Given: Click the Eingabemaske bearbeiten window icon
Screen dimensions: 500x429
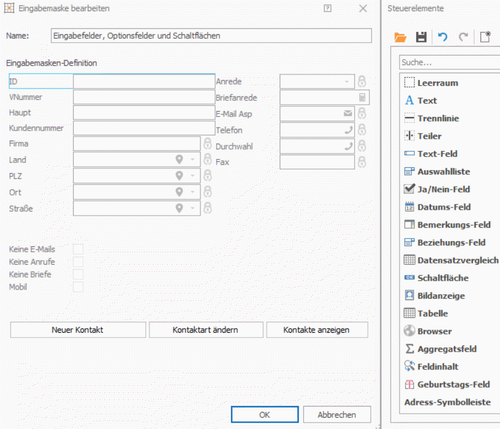Looking at the screenshot, I should click(9, 8).
